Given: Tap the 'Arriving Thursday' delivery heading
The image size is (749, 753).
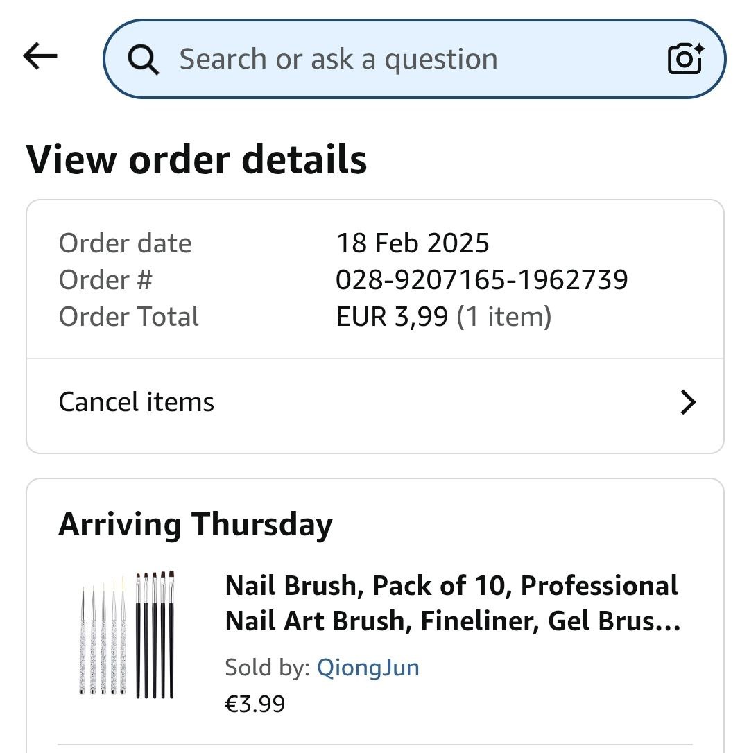Looking at the screenshot, I should point(196,524).
